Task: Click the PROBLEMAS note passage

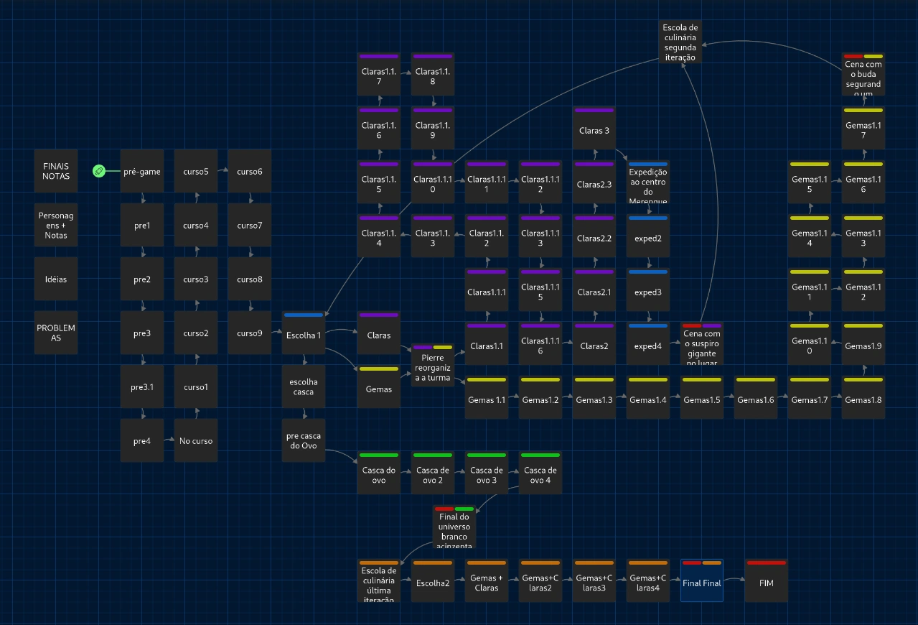Action: pos(56,333)
